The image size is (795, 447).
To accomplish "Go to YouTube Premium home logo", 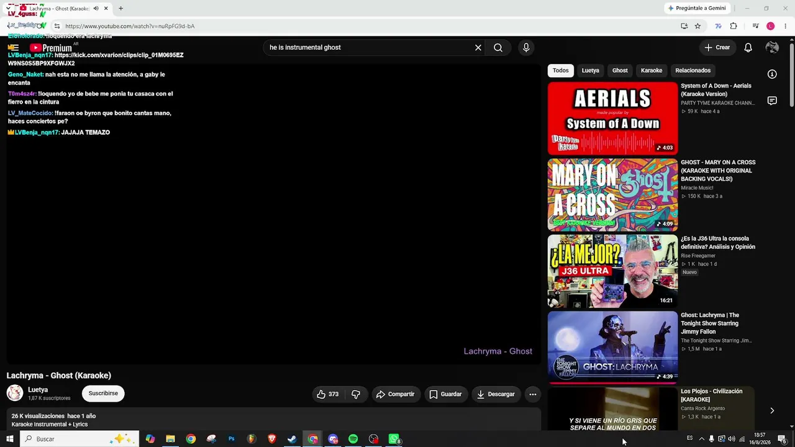I will click(50, 48).
